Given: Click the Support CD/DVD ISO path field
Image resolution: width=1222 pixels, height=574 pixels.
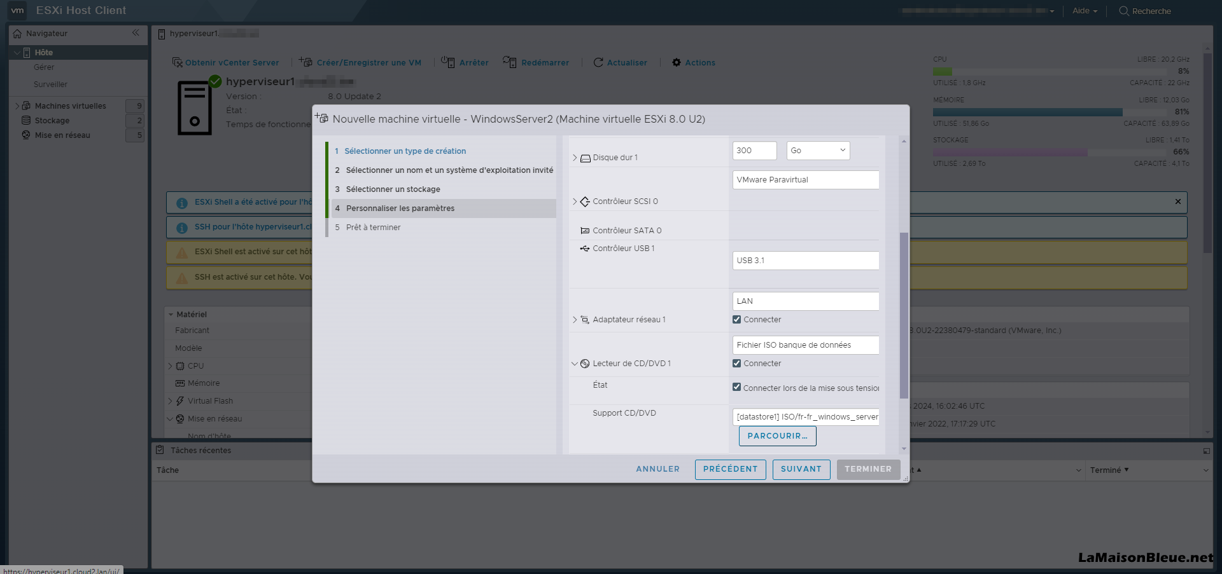Looking at the screenshot, I should tap(806, 417).
